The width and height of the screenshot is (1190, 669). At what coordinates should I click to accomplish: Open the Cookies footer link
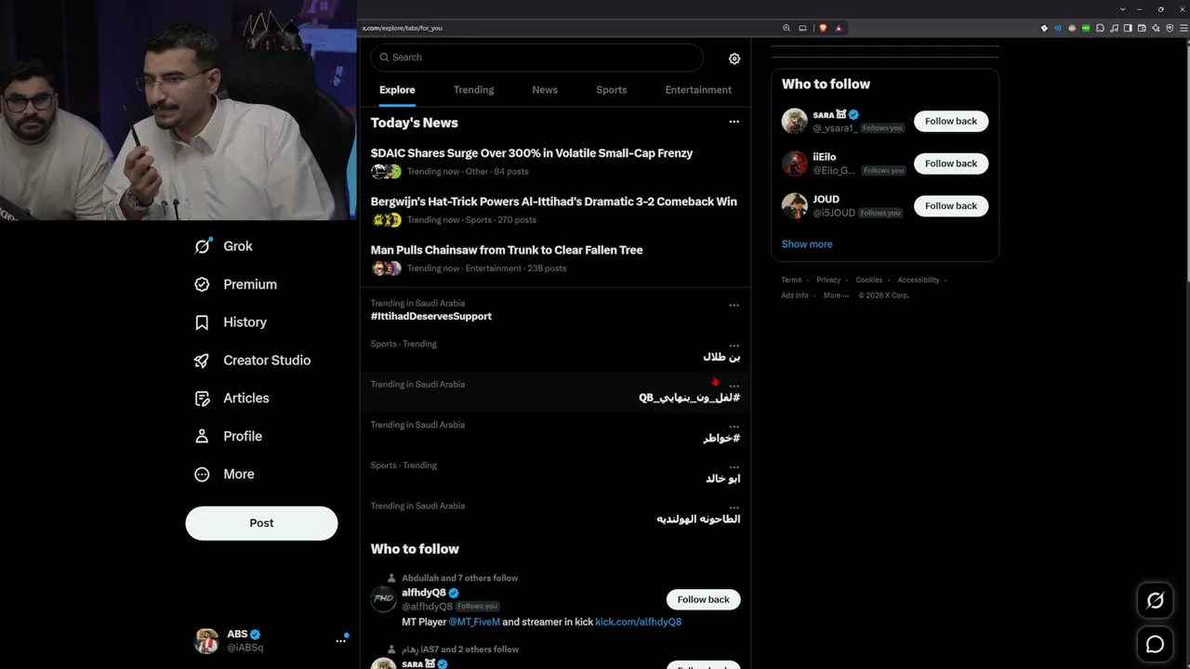869,280
